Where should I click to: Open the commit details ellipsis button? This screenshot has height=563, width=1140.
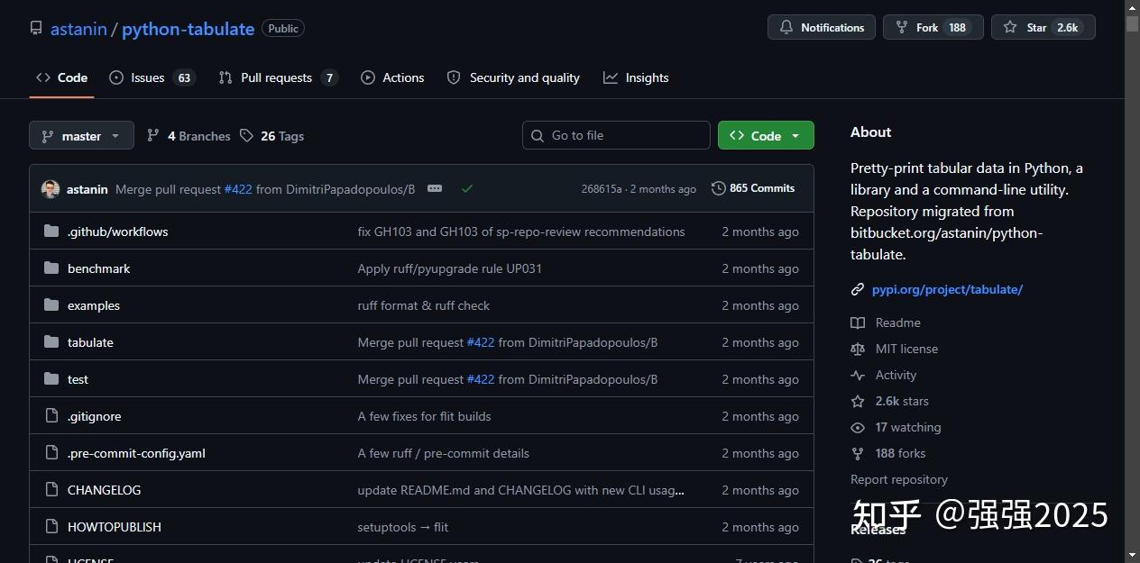[435, 188]
